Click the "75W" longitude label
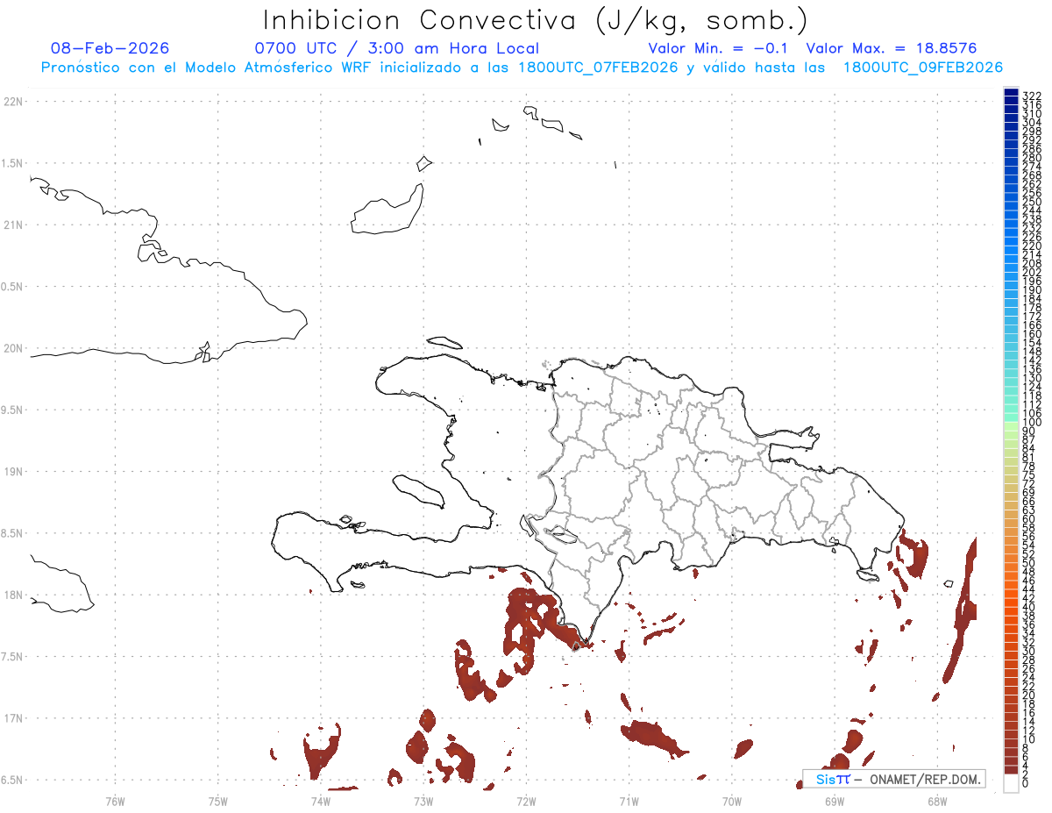The image size is (1052, 813). 218,801
